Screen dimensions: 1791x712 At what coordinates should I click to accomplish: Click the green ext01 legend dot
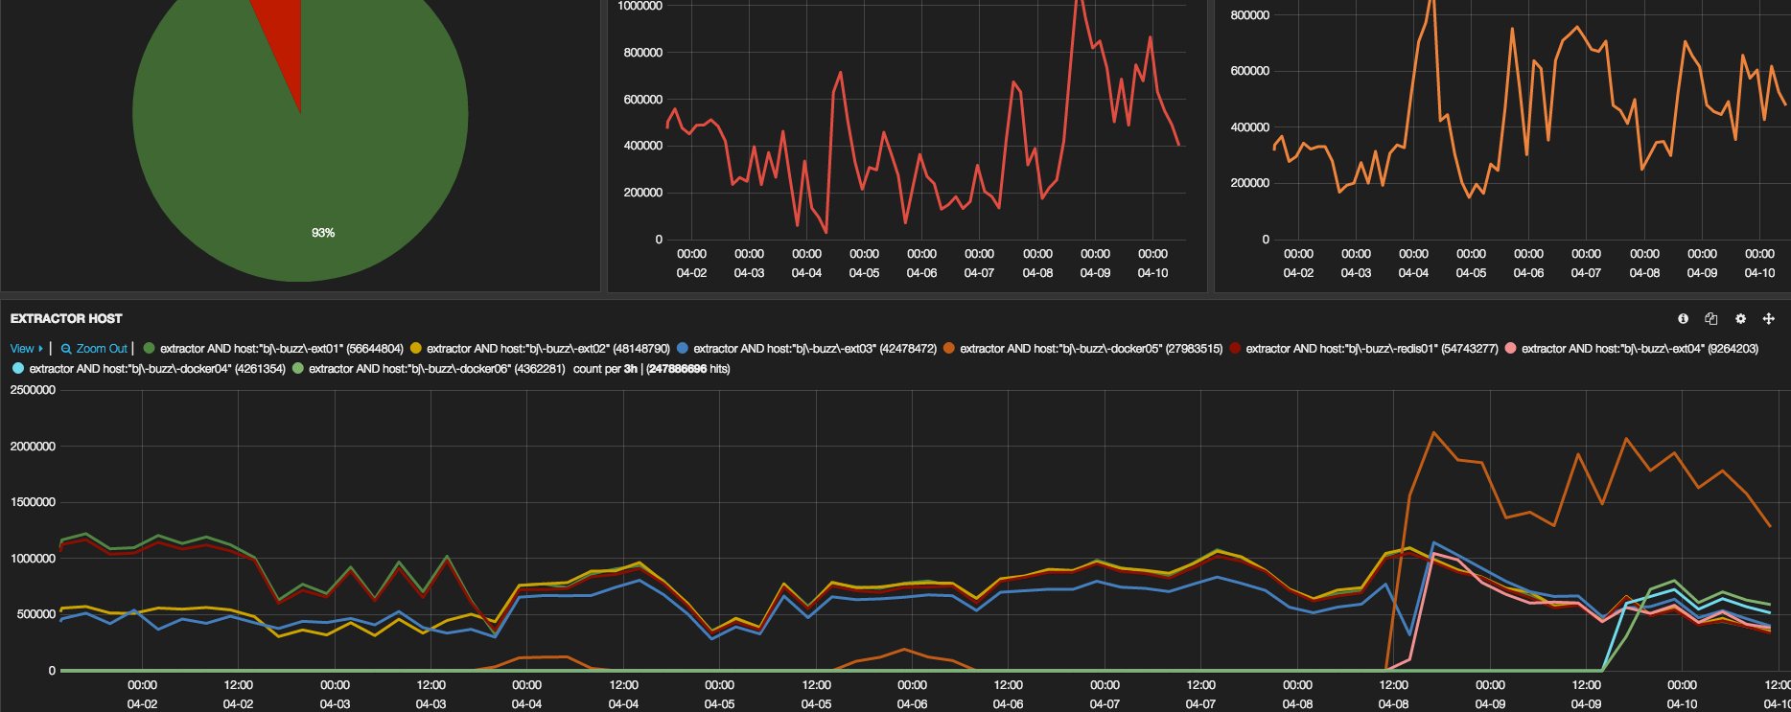click(x=150, y=349)
